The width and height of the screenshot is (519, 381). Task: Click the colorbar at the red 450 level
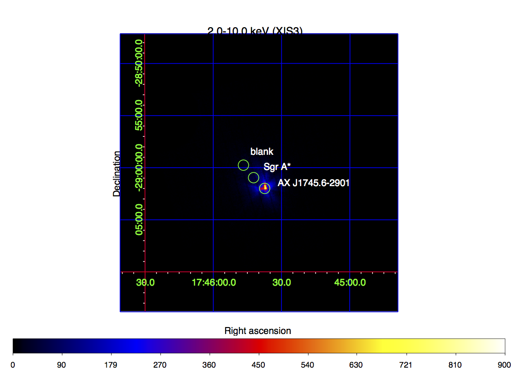259,346
